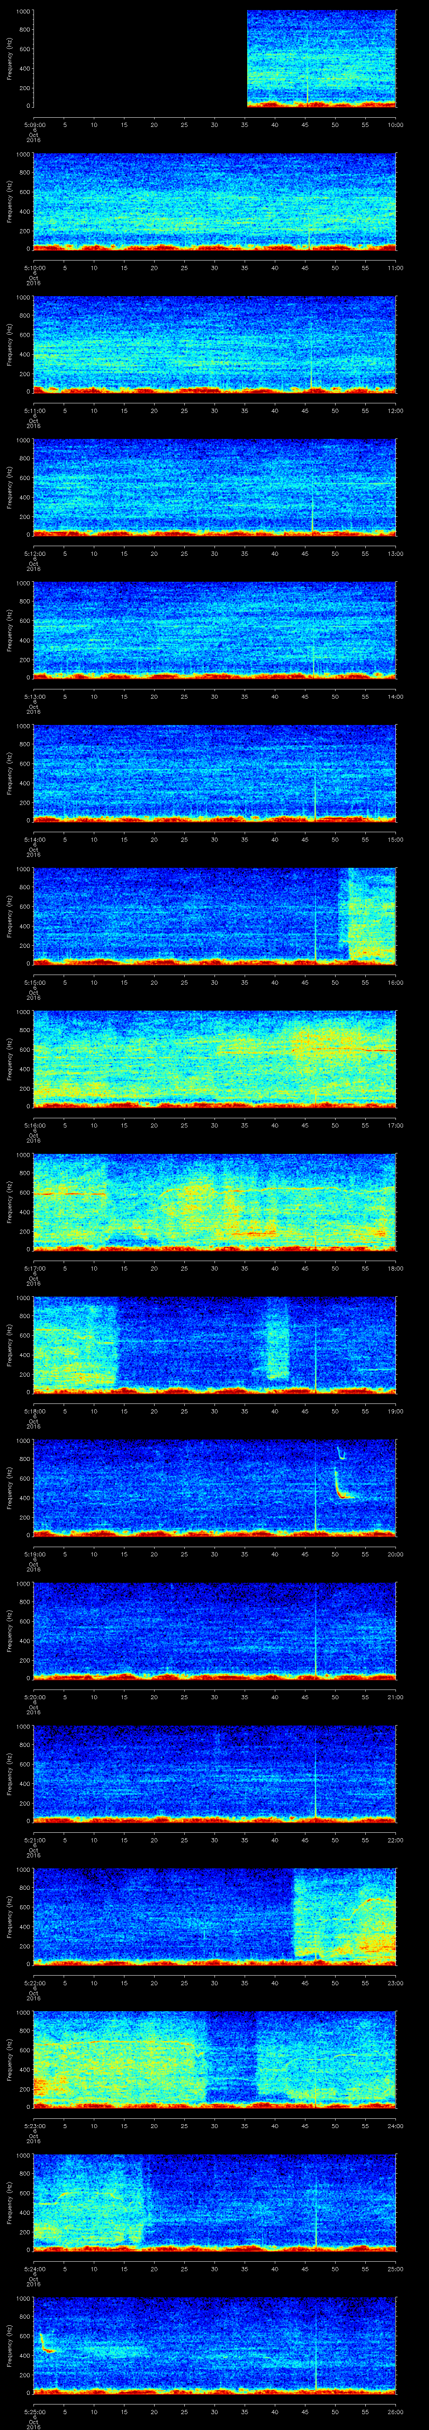Click the 5:11:00 start time label
Screen dimensions: 429x2430
34,410
